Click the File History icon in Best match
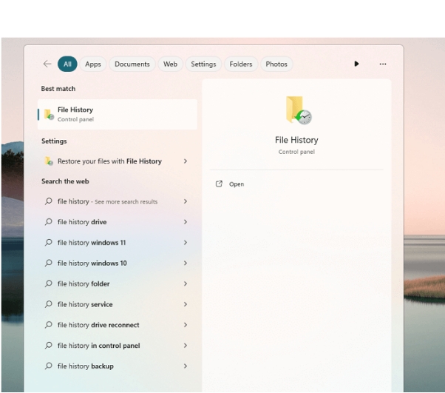This screenshot has width=445, height=393. tap(49, 114)
